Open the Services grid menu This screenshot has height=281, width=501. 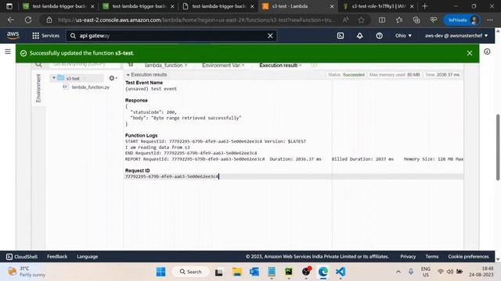(x=45, y=36)
